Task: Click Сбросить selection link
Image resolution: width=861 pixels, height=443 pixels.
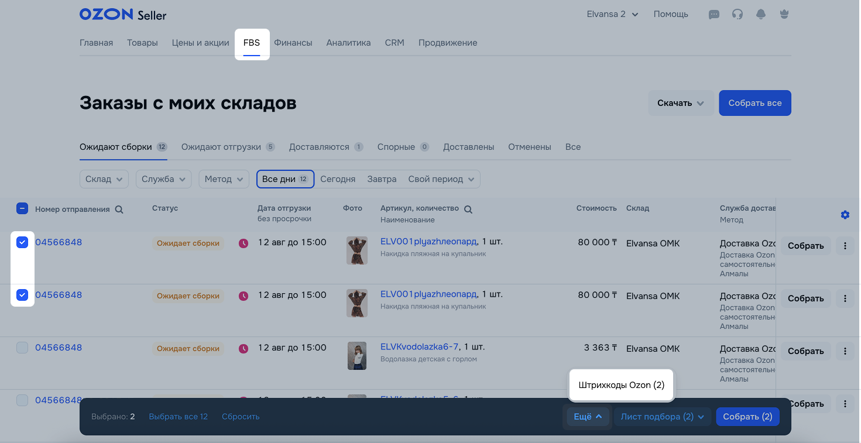Action: click(x=241, y=417)
